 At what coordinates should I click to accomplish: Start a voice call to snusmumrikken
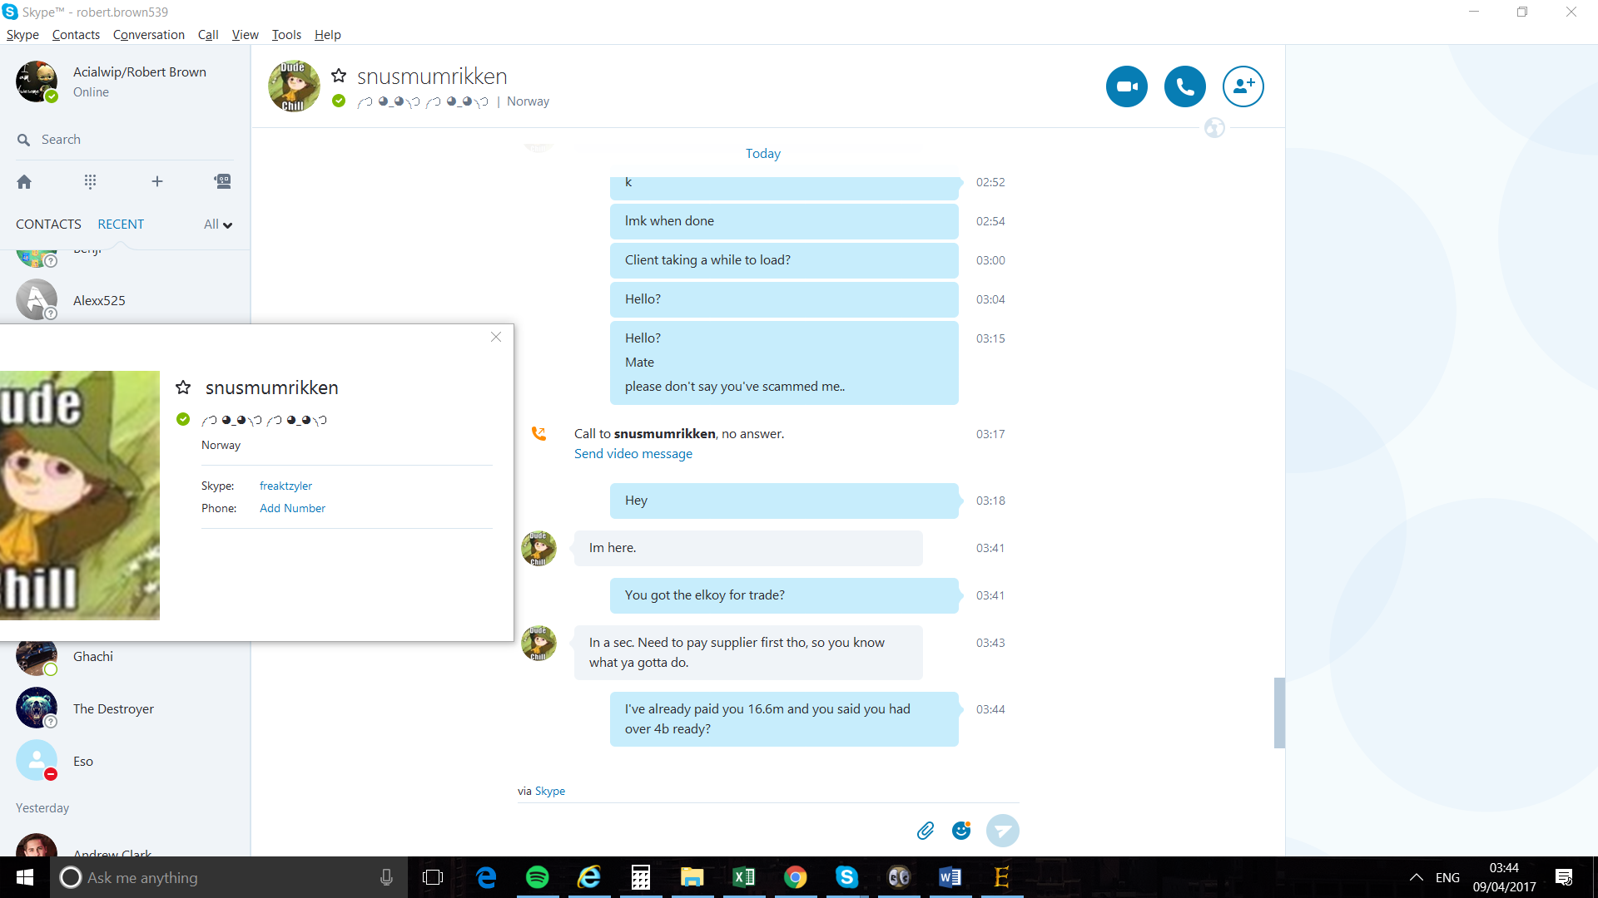pyautogui.click(x=1184, y=86)
